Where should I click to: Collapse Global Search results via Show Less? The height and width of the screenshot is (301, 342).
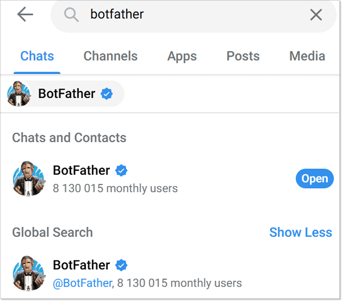300,232
